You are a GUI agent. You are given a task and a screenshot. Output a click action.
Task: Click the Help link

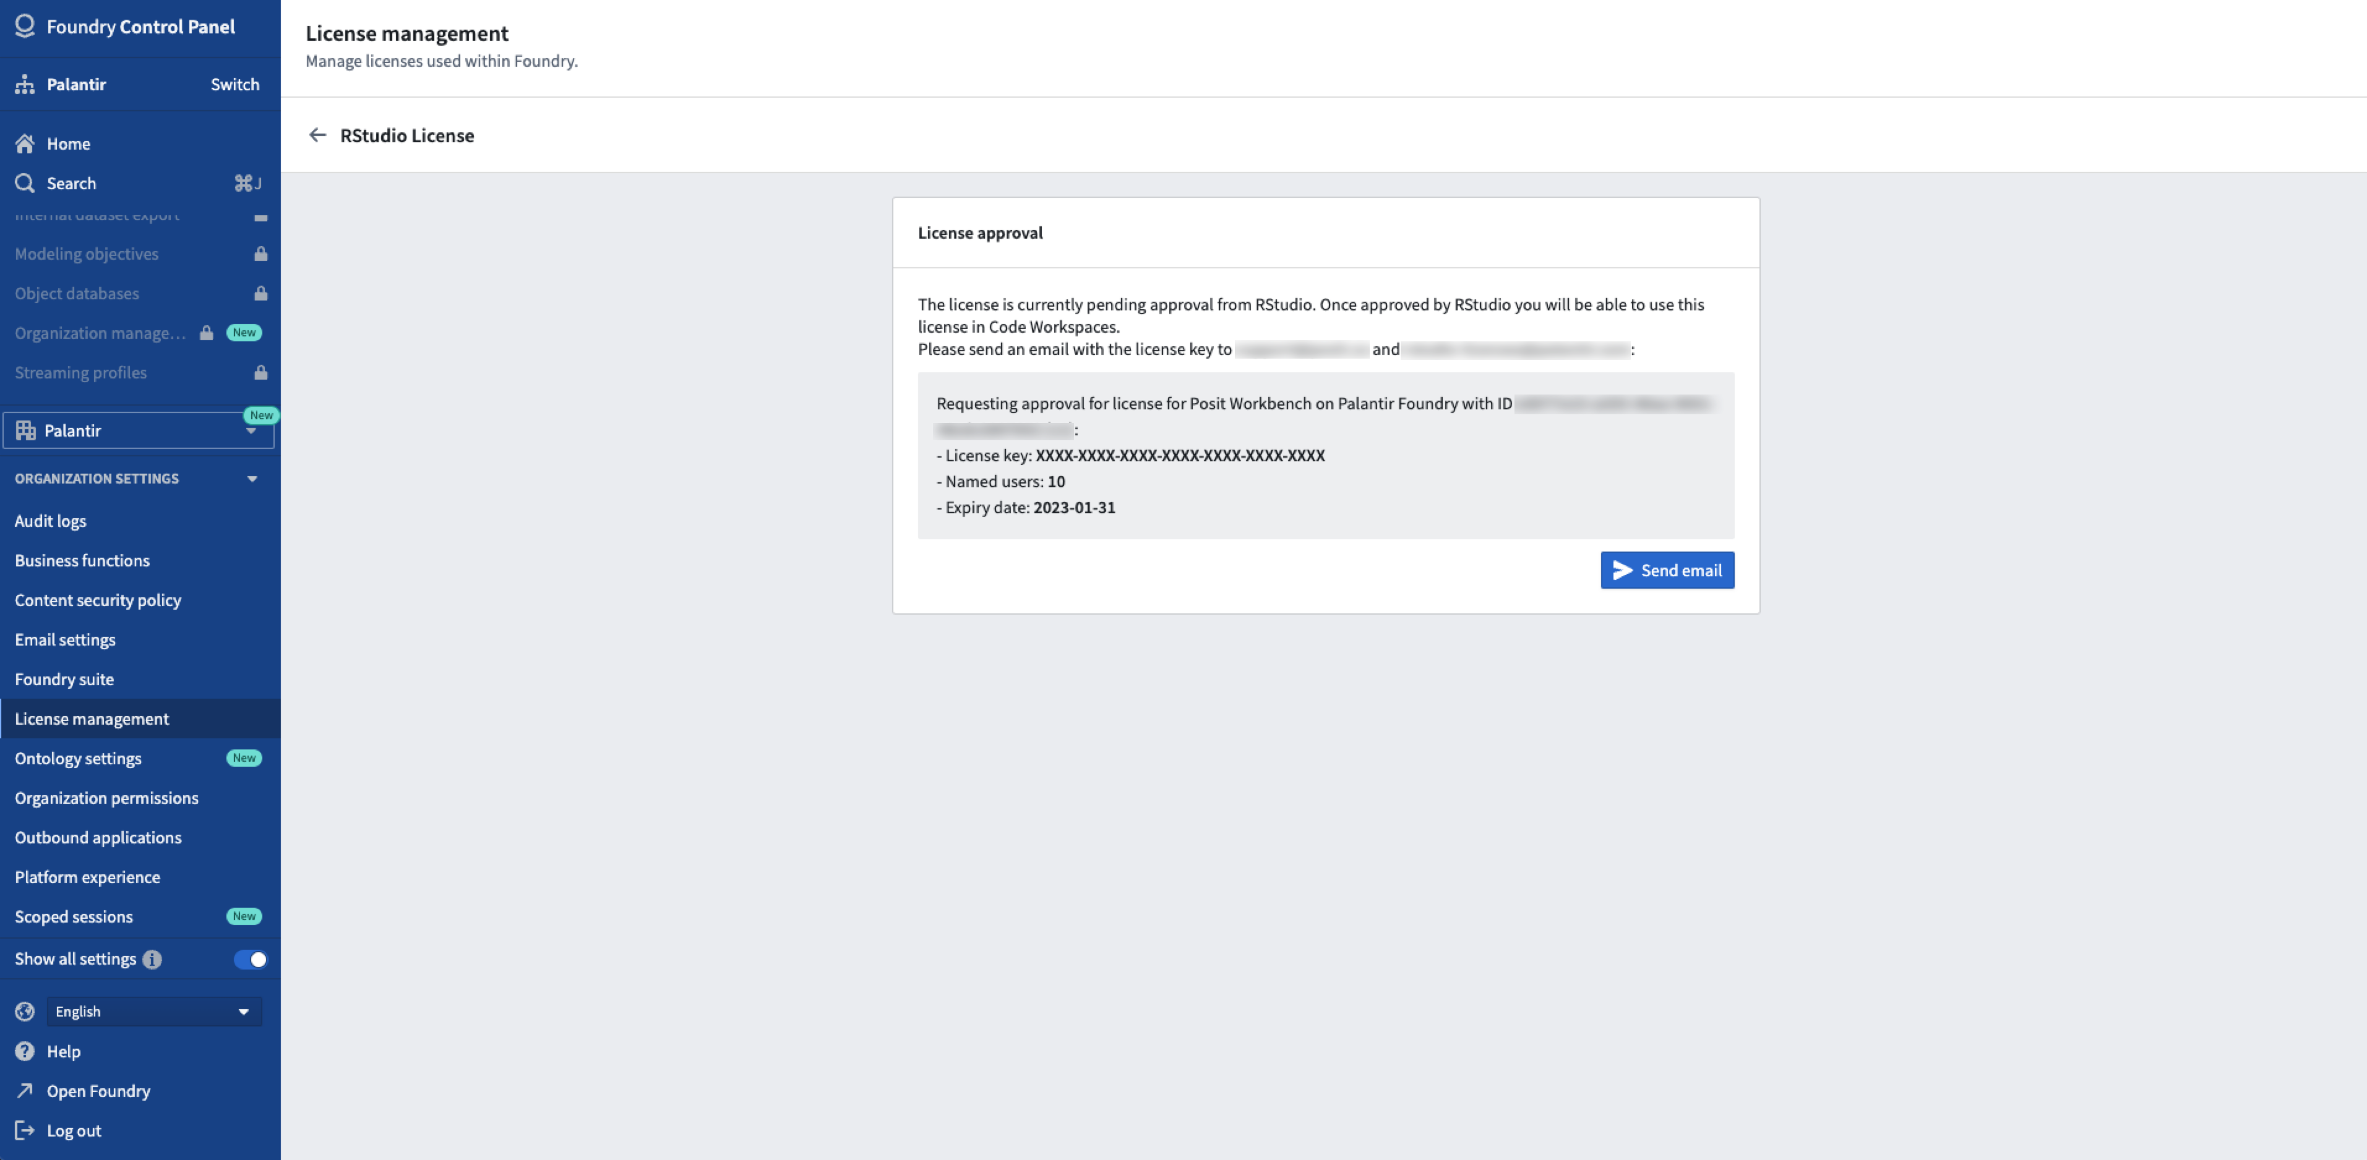pyautogui.click(x=63, y=1051)
